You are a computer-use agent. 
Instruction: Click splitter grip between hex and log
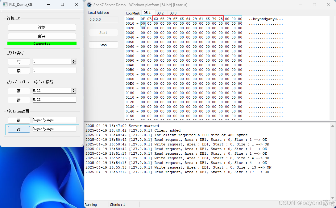click(x=210, y=122)
